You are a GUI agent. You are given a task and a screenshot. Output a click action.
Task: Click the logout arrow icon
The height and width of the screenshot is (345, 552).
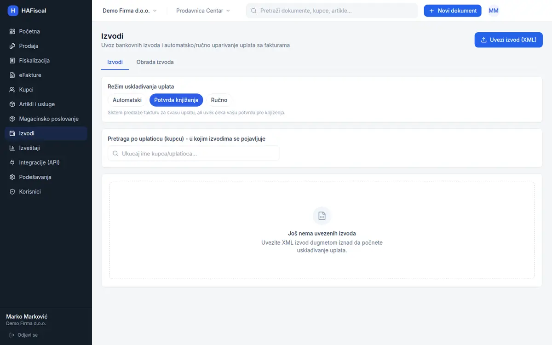pos(12,335)
